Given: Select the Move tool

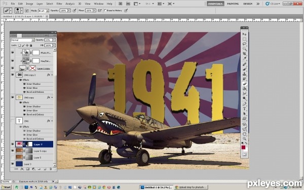Looking at the screenshot, I should pos(245,34).
